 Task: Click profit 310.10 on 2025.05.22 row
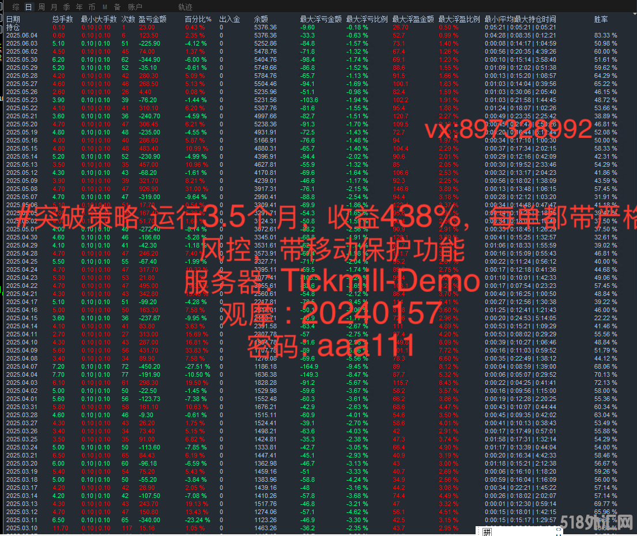[148, 108]
